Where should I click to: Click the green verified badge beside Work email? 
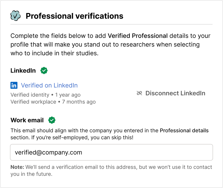point(52,120)
